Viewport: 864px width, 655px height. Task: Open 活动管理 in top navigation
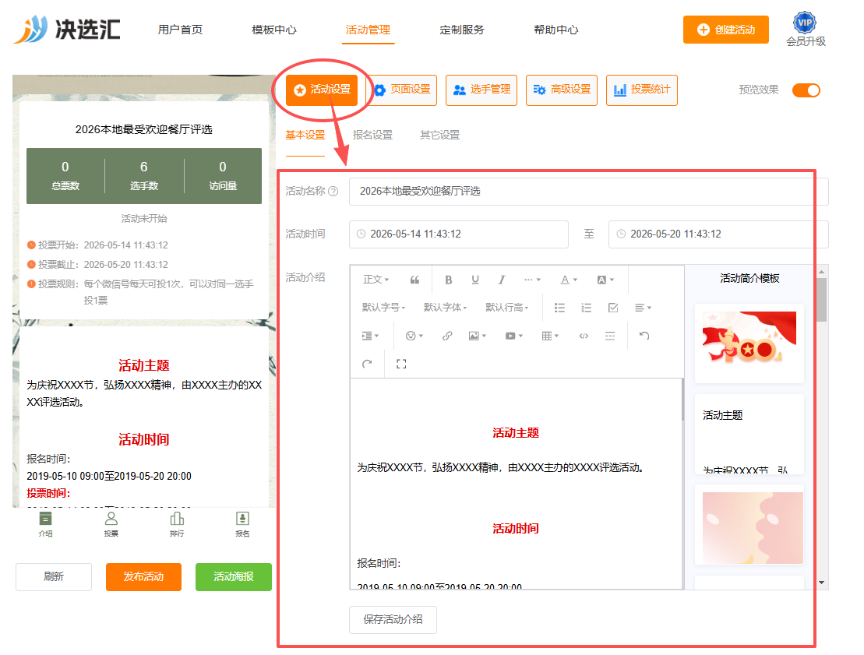368,30
